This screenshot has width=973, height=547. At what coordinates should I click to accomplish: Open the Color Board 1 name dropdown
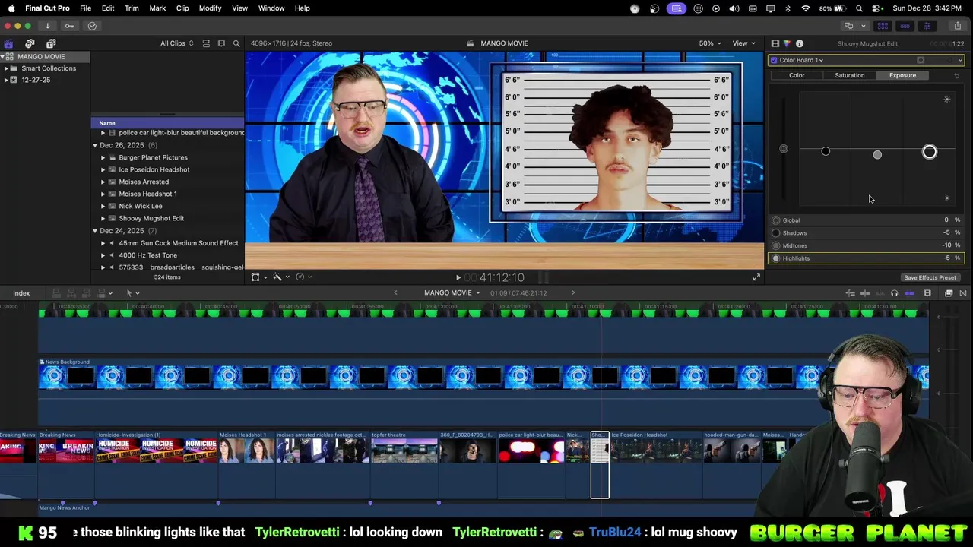point(800,60)
